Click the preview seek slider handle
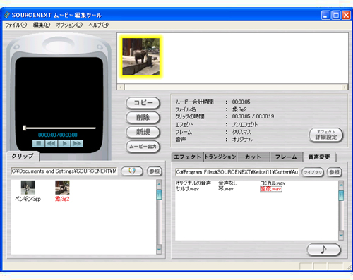The height and width of the screenshot is (280, 353). pyautogui.click(x=25, y=128)
